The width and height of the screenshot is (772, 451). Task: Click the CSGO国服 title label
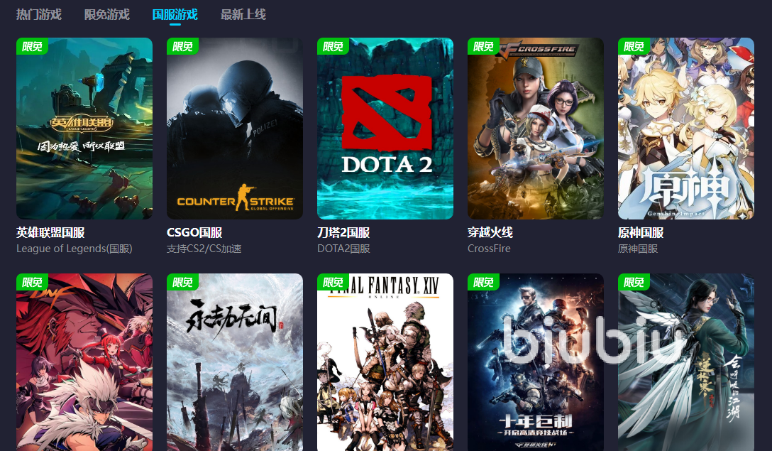(194, 233)
